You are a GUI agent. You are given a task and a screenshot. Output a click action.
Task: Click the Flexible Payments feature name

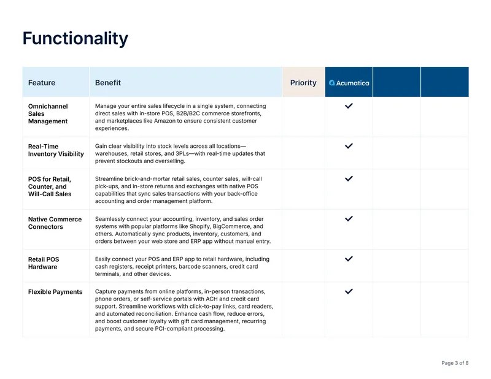pyautogui.click(x=55, y=292)
